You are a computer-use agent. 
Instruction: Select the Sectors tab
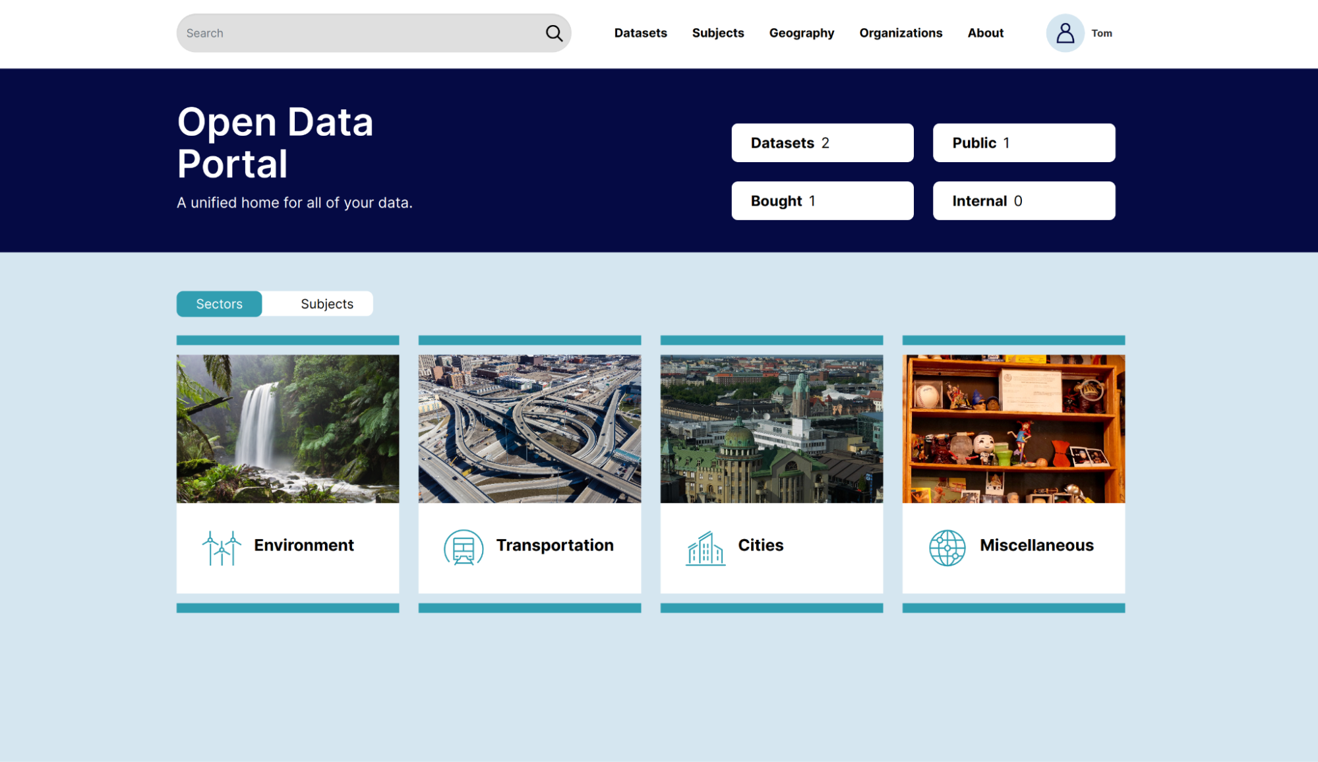(219, 304)
